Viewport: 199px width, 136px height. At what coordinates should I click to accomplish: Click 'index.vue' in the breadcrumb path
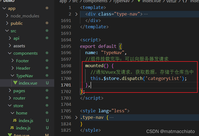[152, 1]
